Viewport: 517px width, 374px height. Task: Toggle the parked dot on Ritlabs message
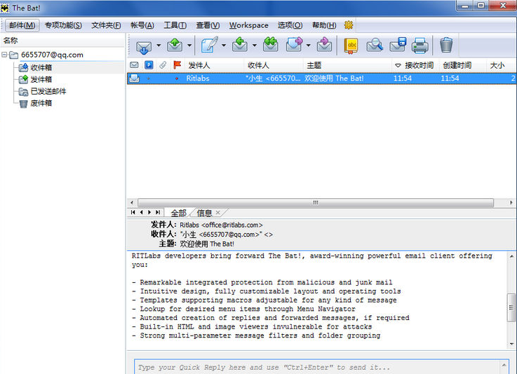click(149, 78)
